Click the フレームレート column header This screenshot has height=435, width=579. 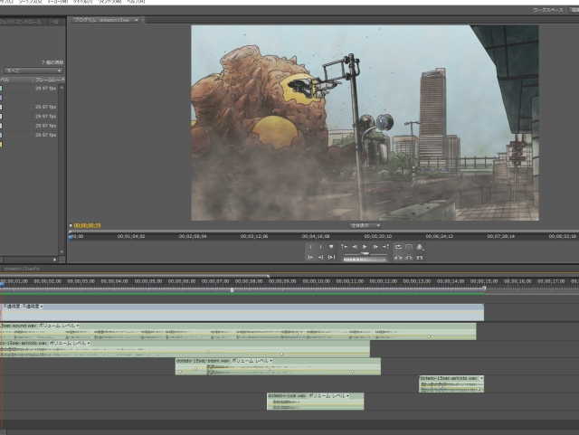(x=48, y=80)
